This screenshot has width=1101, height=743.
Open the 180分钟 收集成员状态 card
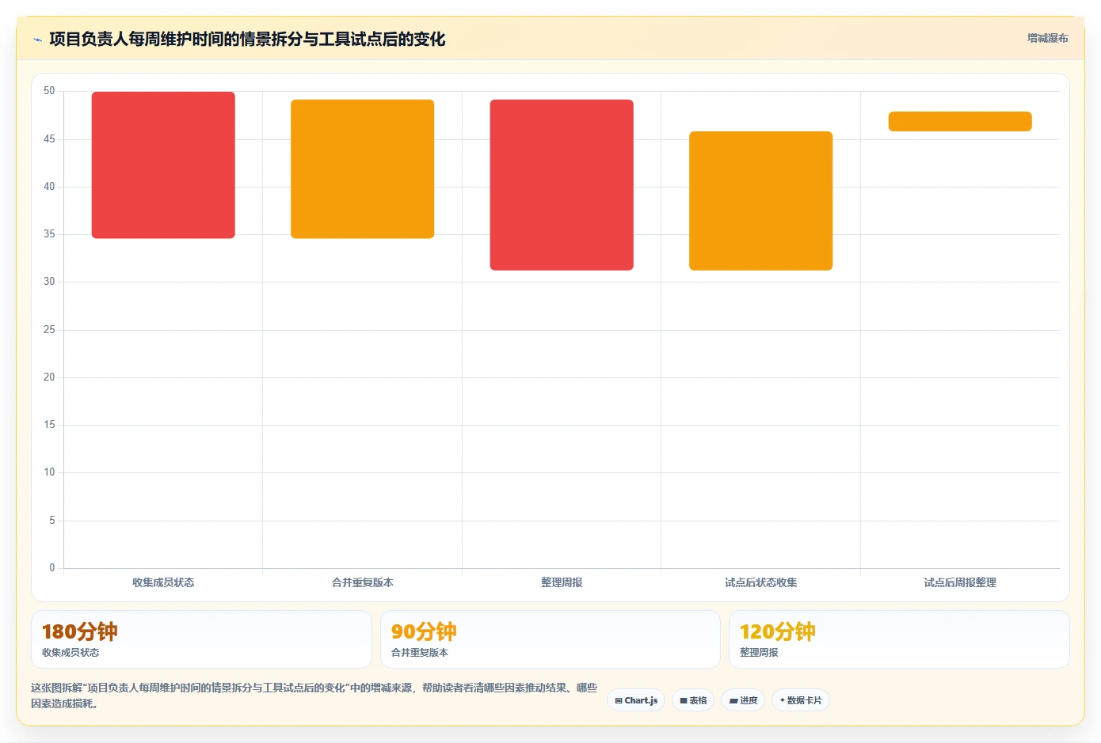(x=201, y=639)
